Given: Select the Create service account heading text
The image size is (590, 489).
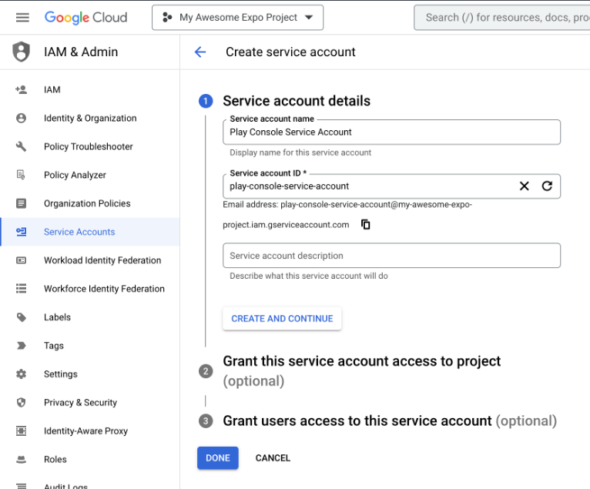Looking at the screenshot, I should coord(290,52).
